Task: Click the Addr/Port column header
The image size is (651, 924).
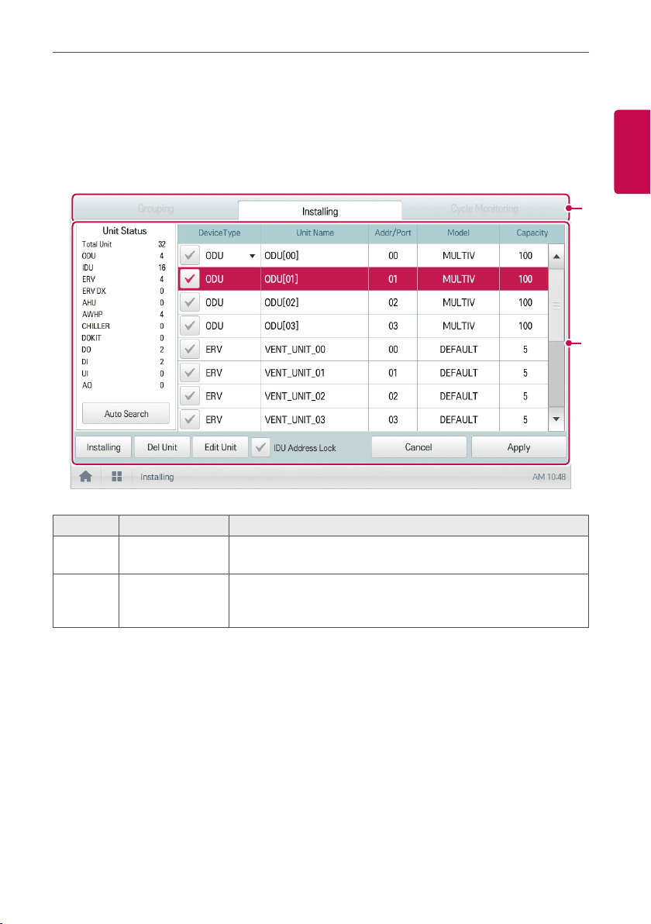Action: (x=393, y=233)
